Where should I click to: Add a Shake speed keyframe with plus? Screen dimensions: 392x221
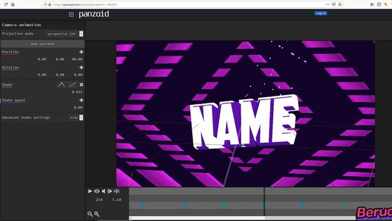[81, 100]
